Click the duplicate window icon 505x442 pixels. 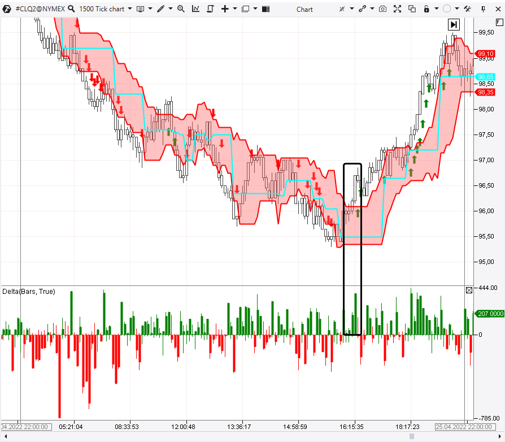412,9
